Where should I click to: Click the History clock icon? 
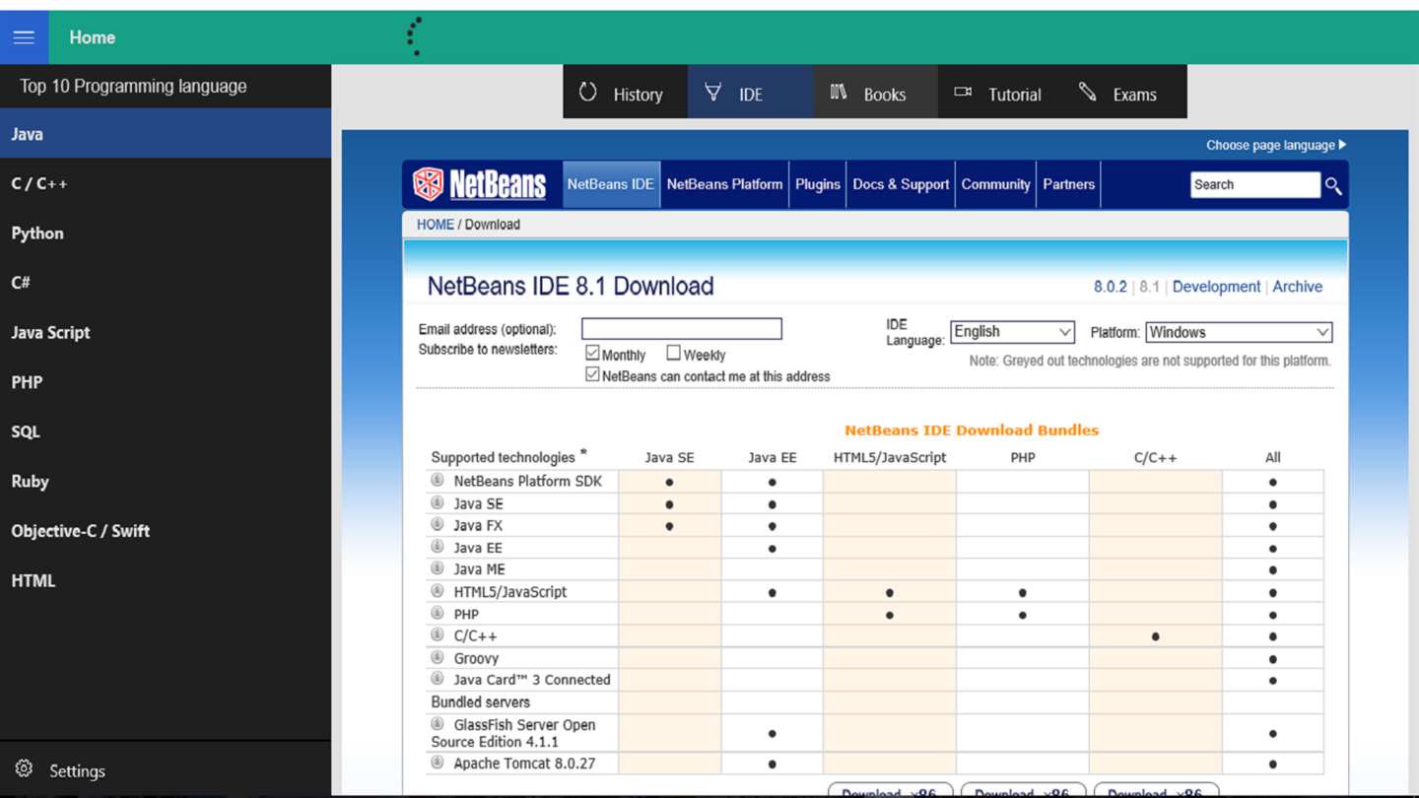click(x=588, y=93)
